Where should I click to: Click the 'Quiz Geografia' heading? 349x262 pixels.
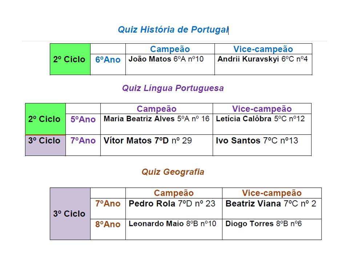[173, 172]
